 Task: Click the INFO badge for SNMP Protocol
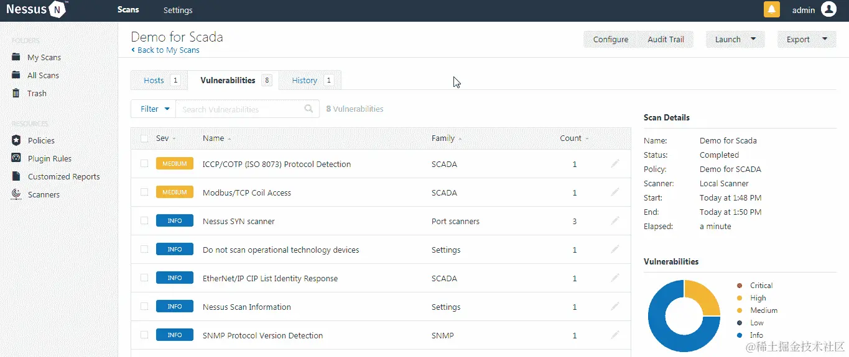[x=175, y=335]
